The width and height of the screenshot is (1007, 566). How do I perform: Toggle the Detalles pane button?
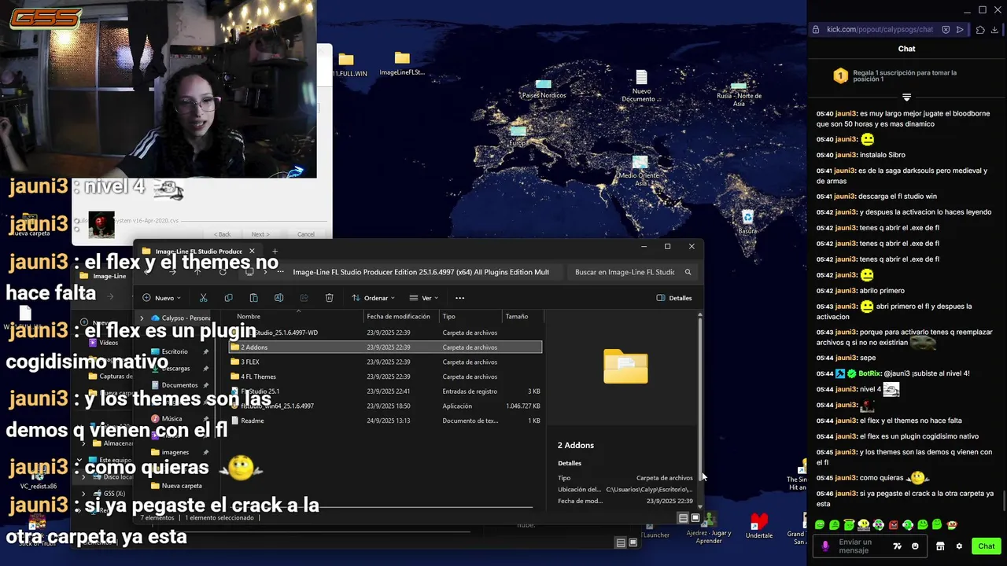(674, 298)
